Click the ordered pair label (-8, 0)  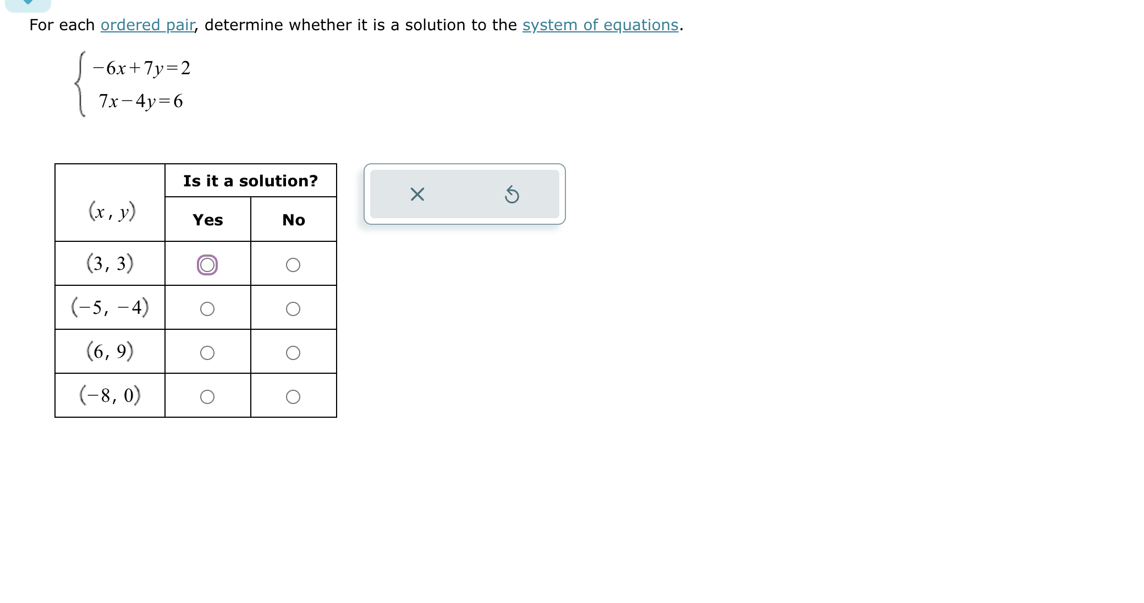109,395
